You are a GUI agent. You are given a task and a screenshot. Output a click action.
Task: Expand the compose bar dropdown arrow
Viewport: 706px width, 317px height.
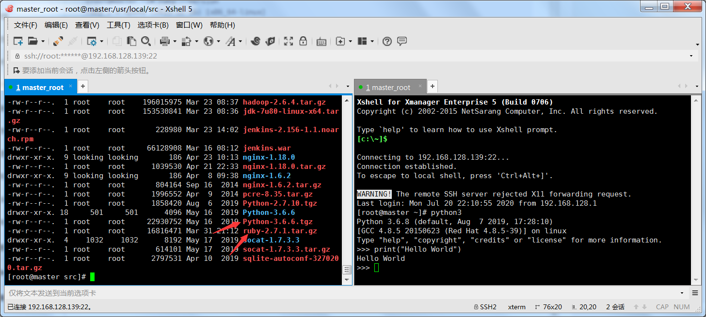[682, 293]
